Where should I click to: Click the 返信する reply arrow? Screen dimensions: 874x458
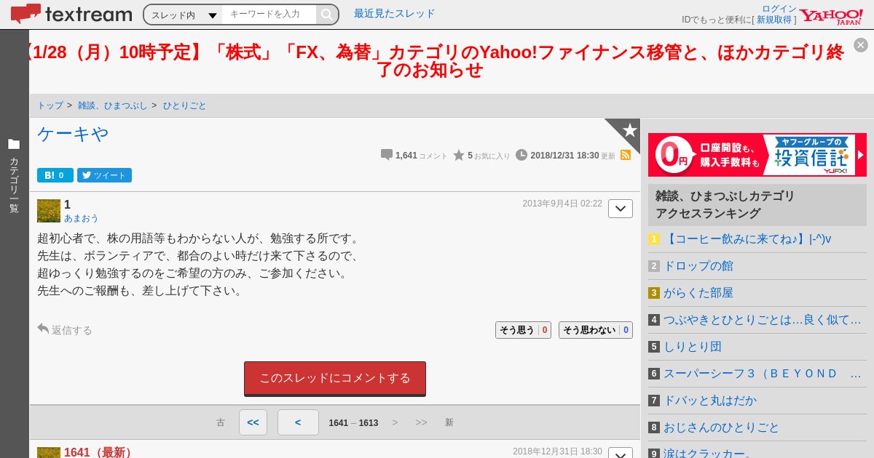tap(43, 329)
